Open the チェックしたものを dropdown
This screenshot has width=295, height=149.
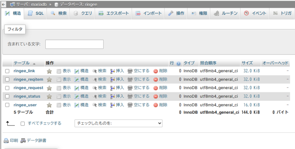pyautogui.click(x=118, y=123)
